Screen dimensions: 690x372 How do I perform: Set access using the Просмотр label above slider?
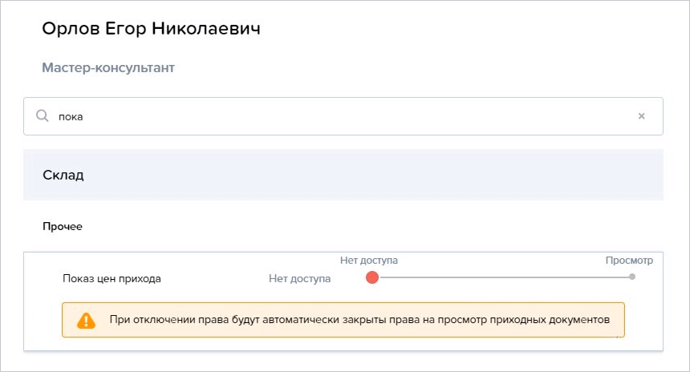[x=629, y=261]
